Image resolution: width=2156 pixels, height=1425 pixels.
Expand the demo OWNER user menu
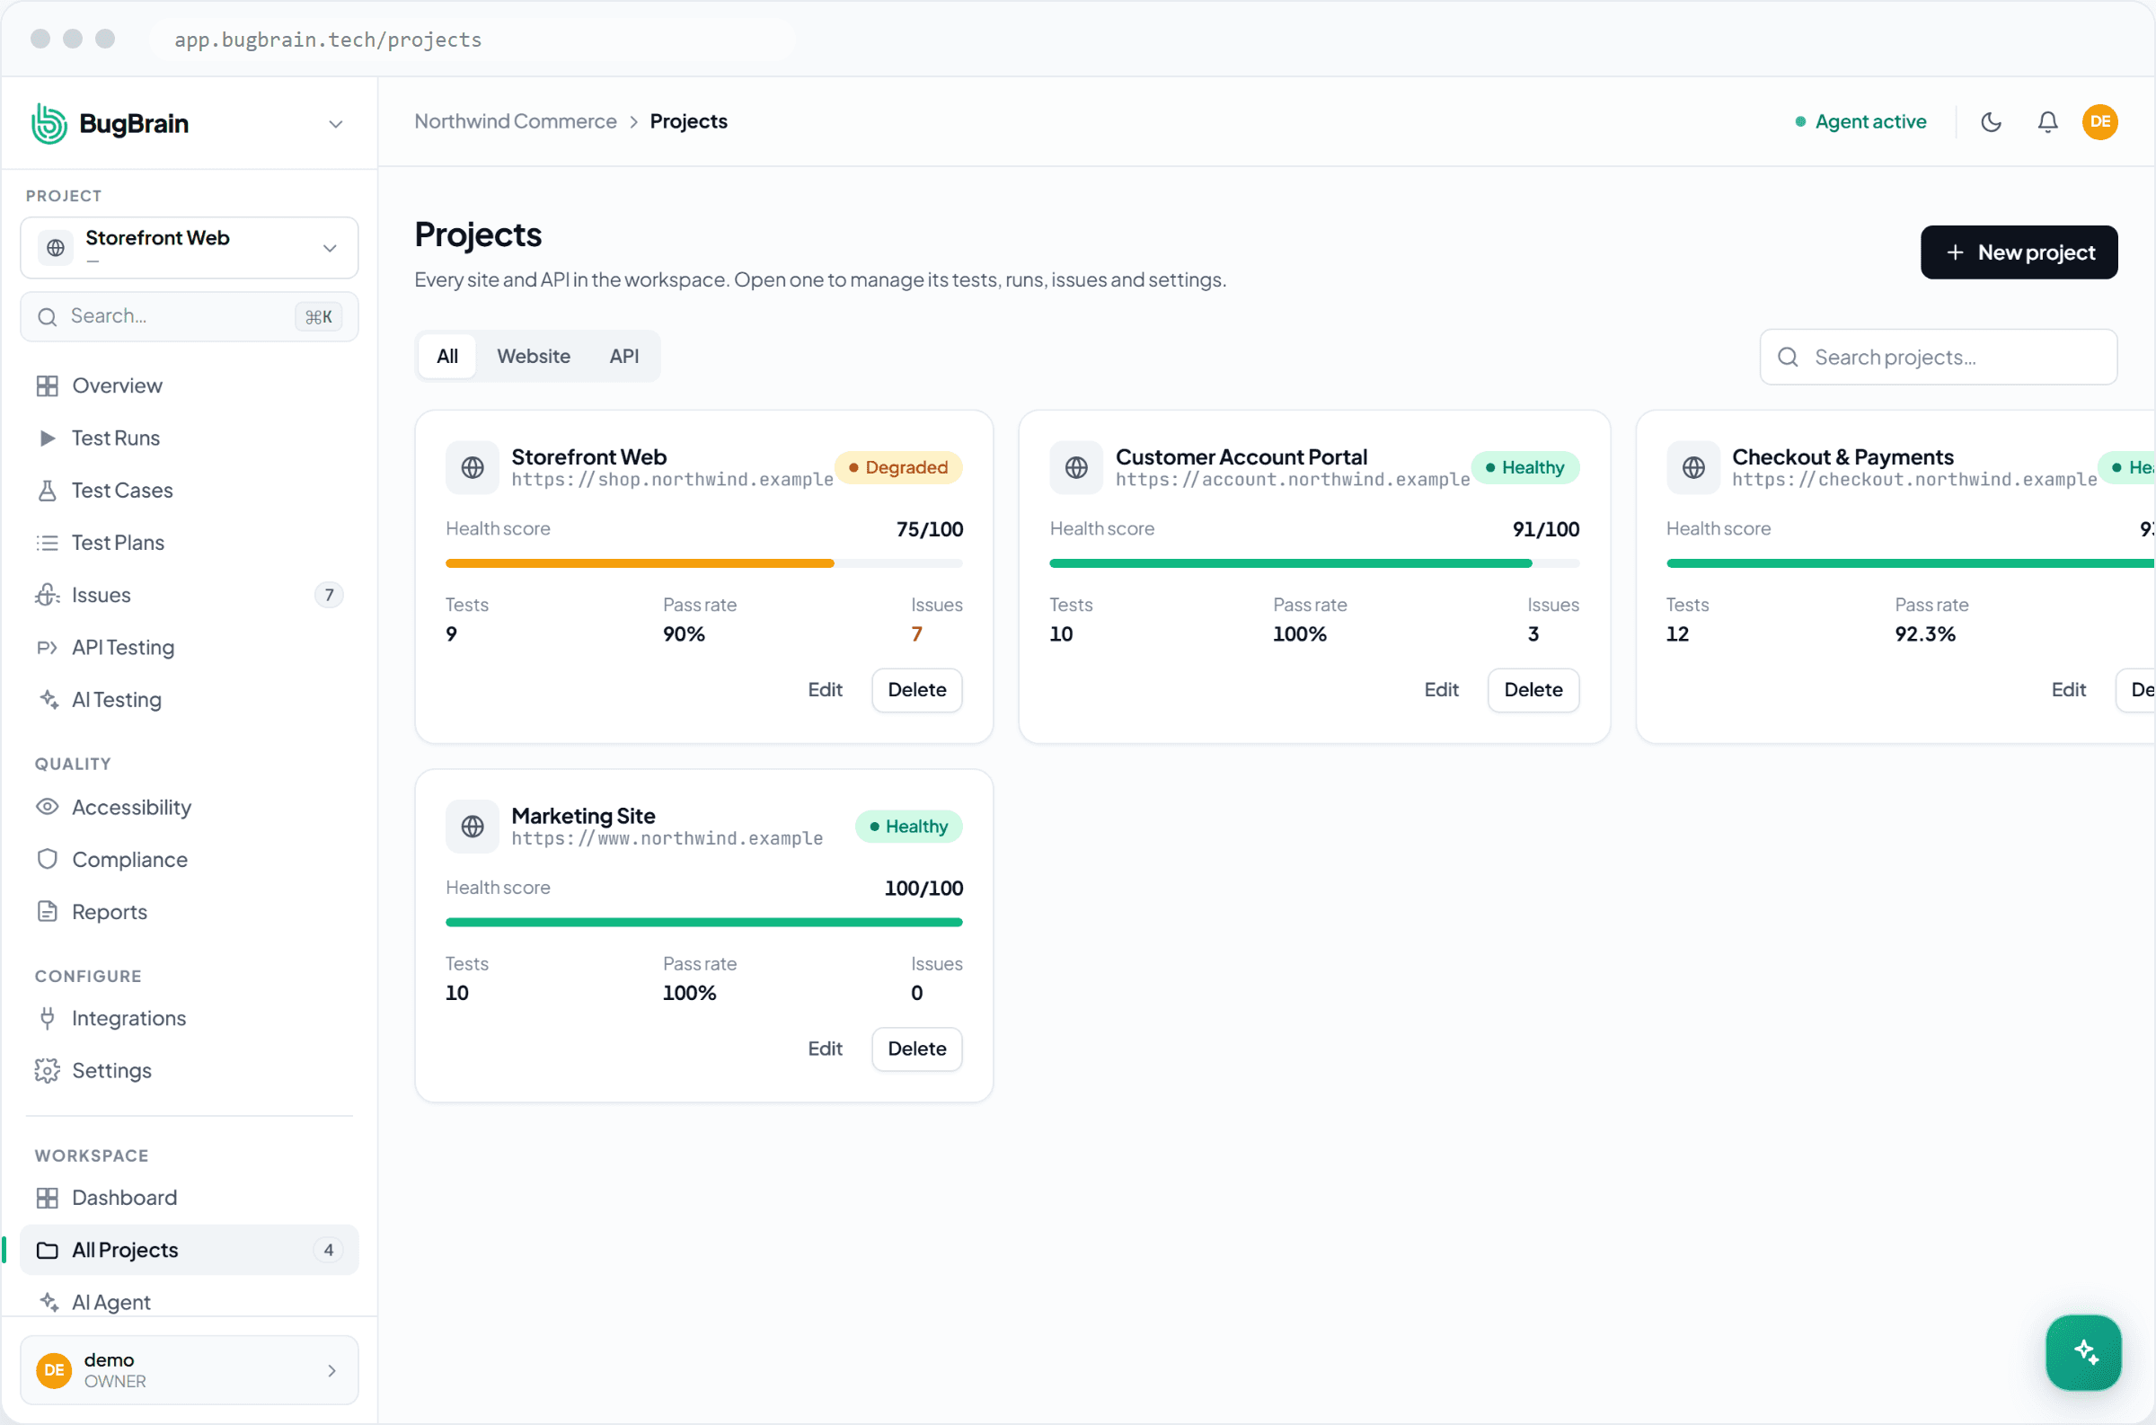(x=189, y=1369)
